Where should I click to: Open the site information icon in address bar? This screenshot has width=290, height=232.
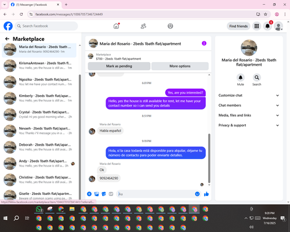(31, 14)
